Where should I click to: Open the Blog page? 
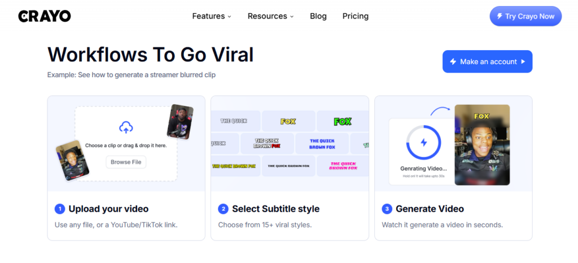(x=318, y=16)
